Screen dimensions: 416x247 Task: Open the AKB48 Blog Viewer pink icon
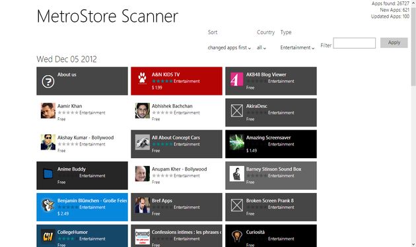[236, 79]
